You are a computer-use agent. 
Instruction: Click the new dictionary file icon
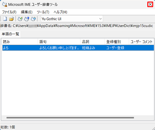point(5,19)
